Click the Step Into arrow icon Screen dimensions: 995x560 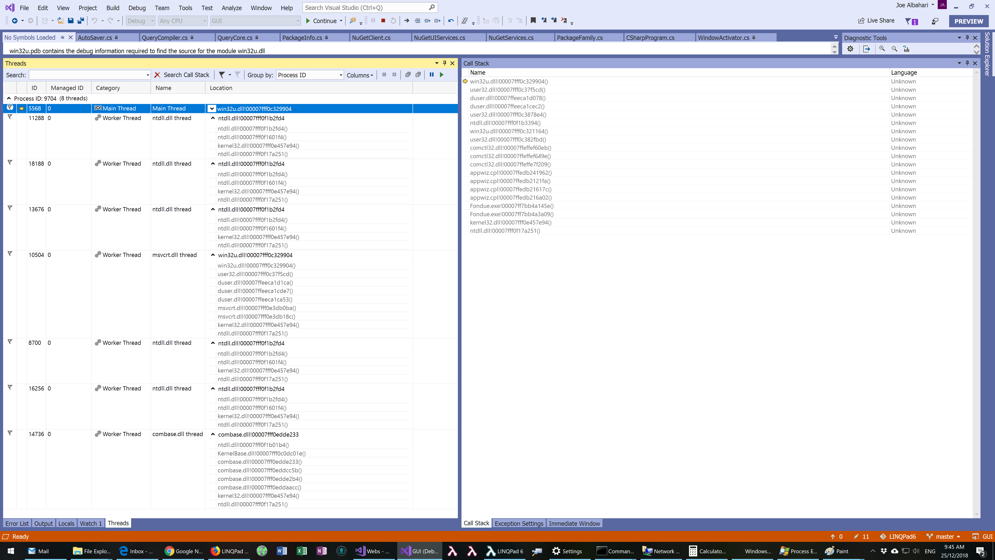pyautogui.click(x=417, y=21)
